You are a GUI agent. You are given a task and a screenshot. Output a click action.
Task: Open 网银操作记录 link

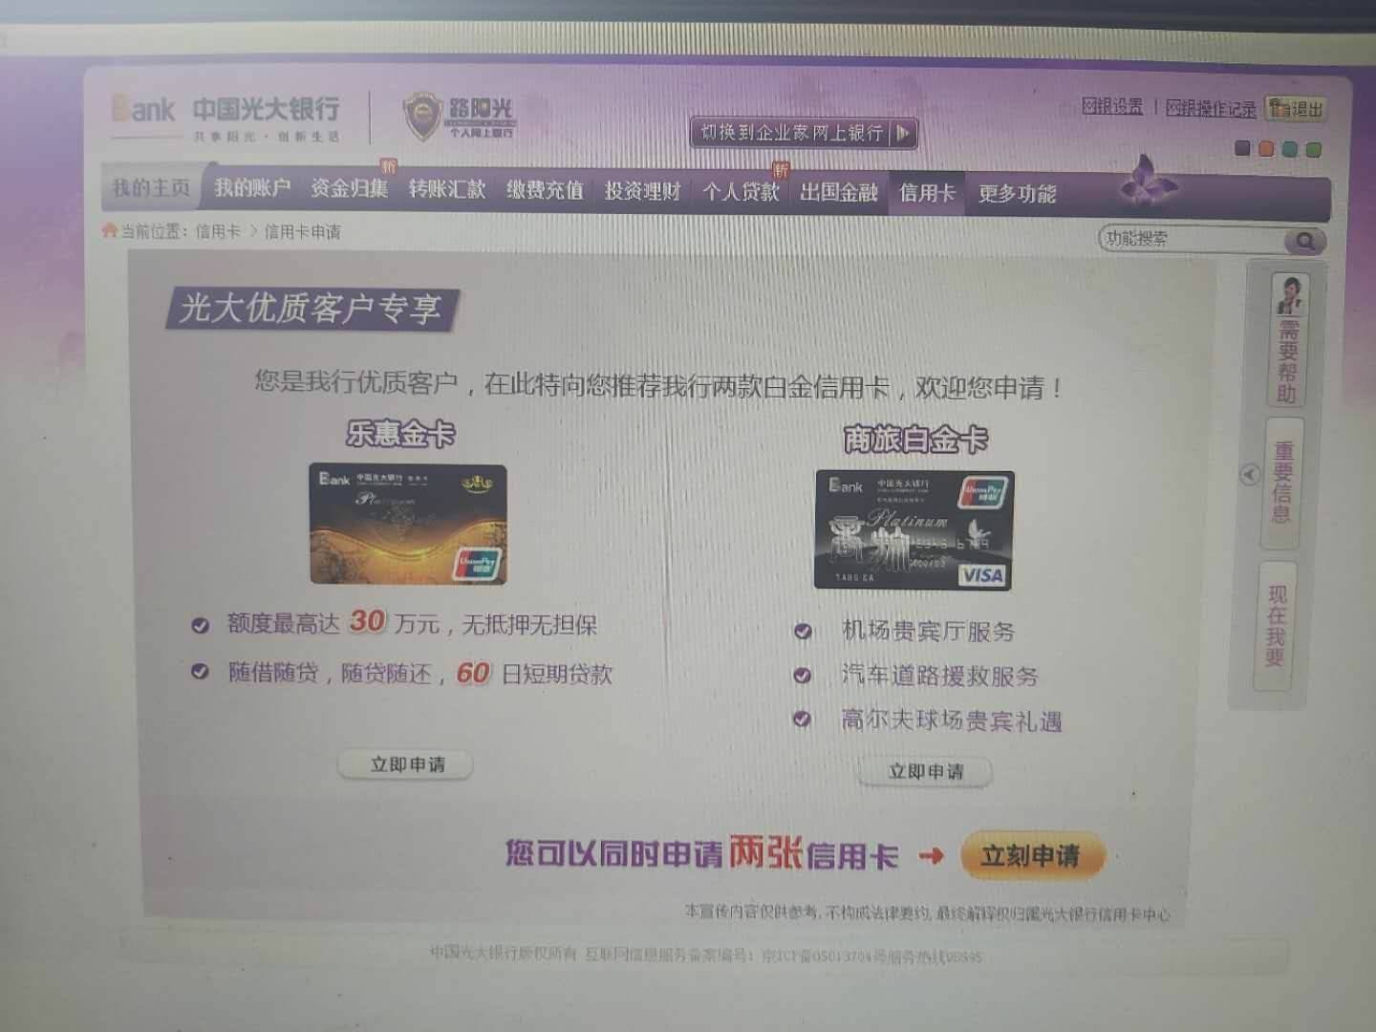point(1211,109)
